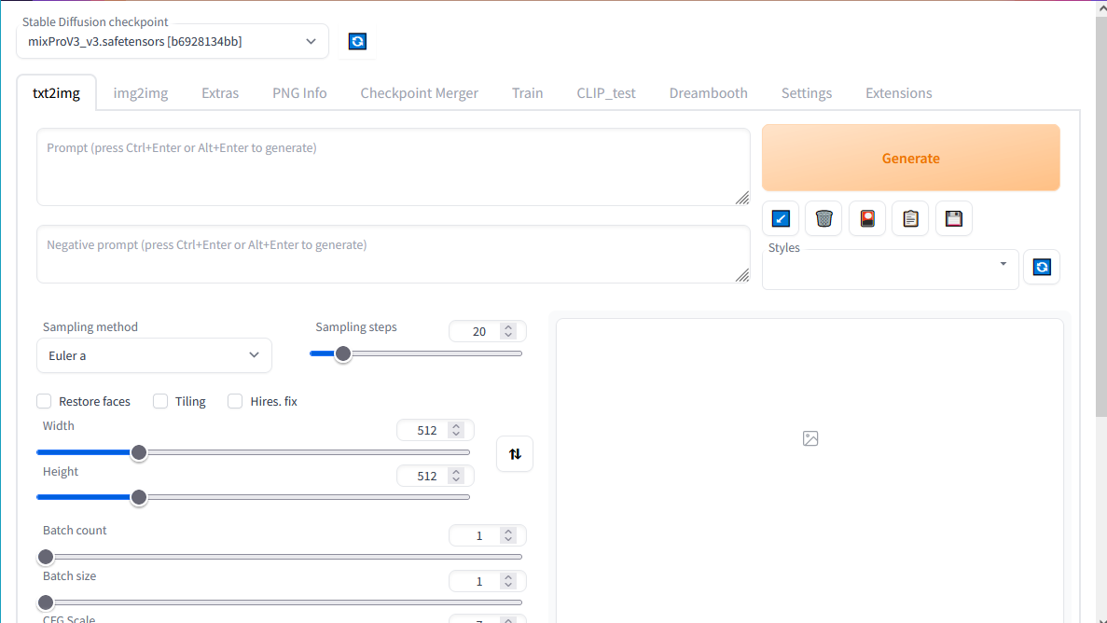Apply selected styles with the clipboard icon

tap(910, 218)
